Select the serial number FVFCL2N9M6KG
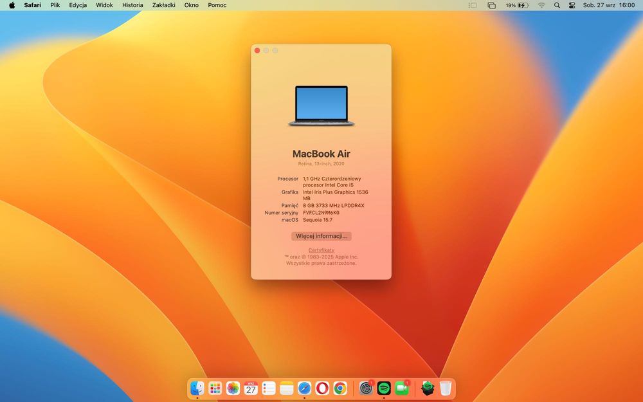This screenshot has width=643, height=402. (321, 212)
